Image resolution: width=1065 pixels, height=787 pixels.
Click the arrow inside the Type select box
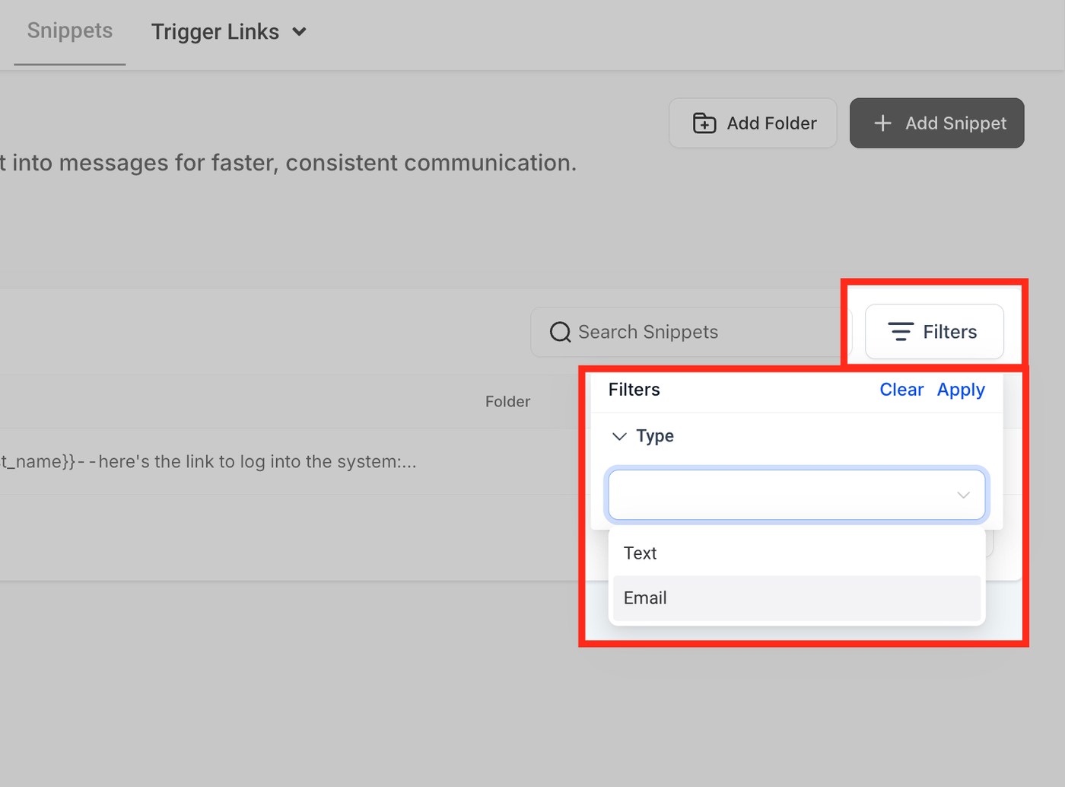pyautogui.click(x=963, y=495)
